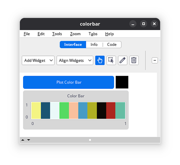Click the minus zoom-out button
The height and width of the screenshot is (165, 180).
coord(155,60)
